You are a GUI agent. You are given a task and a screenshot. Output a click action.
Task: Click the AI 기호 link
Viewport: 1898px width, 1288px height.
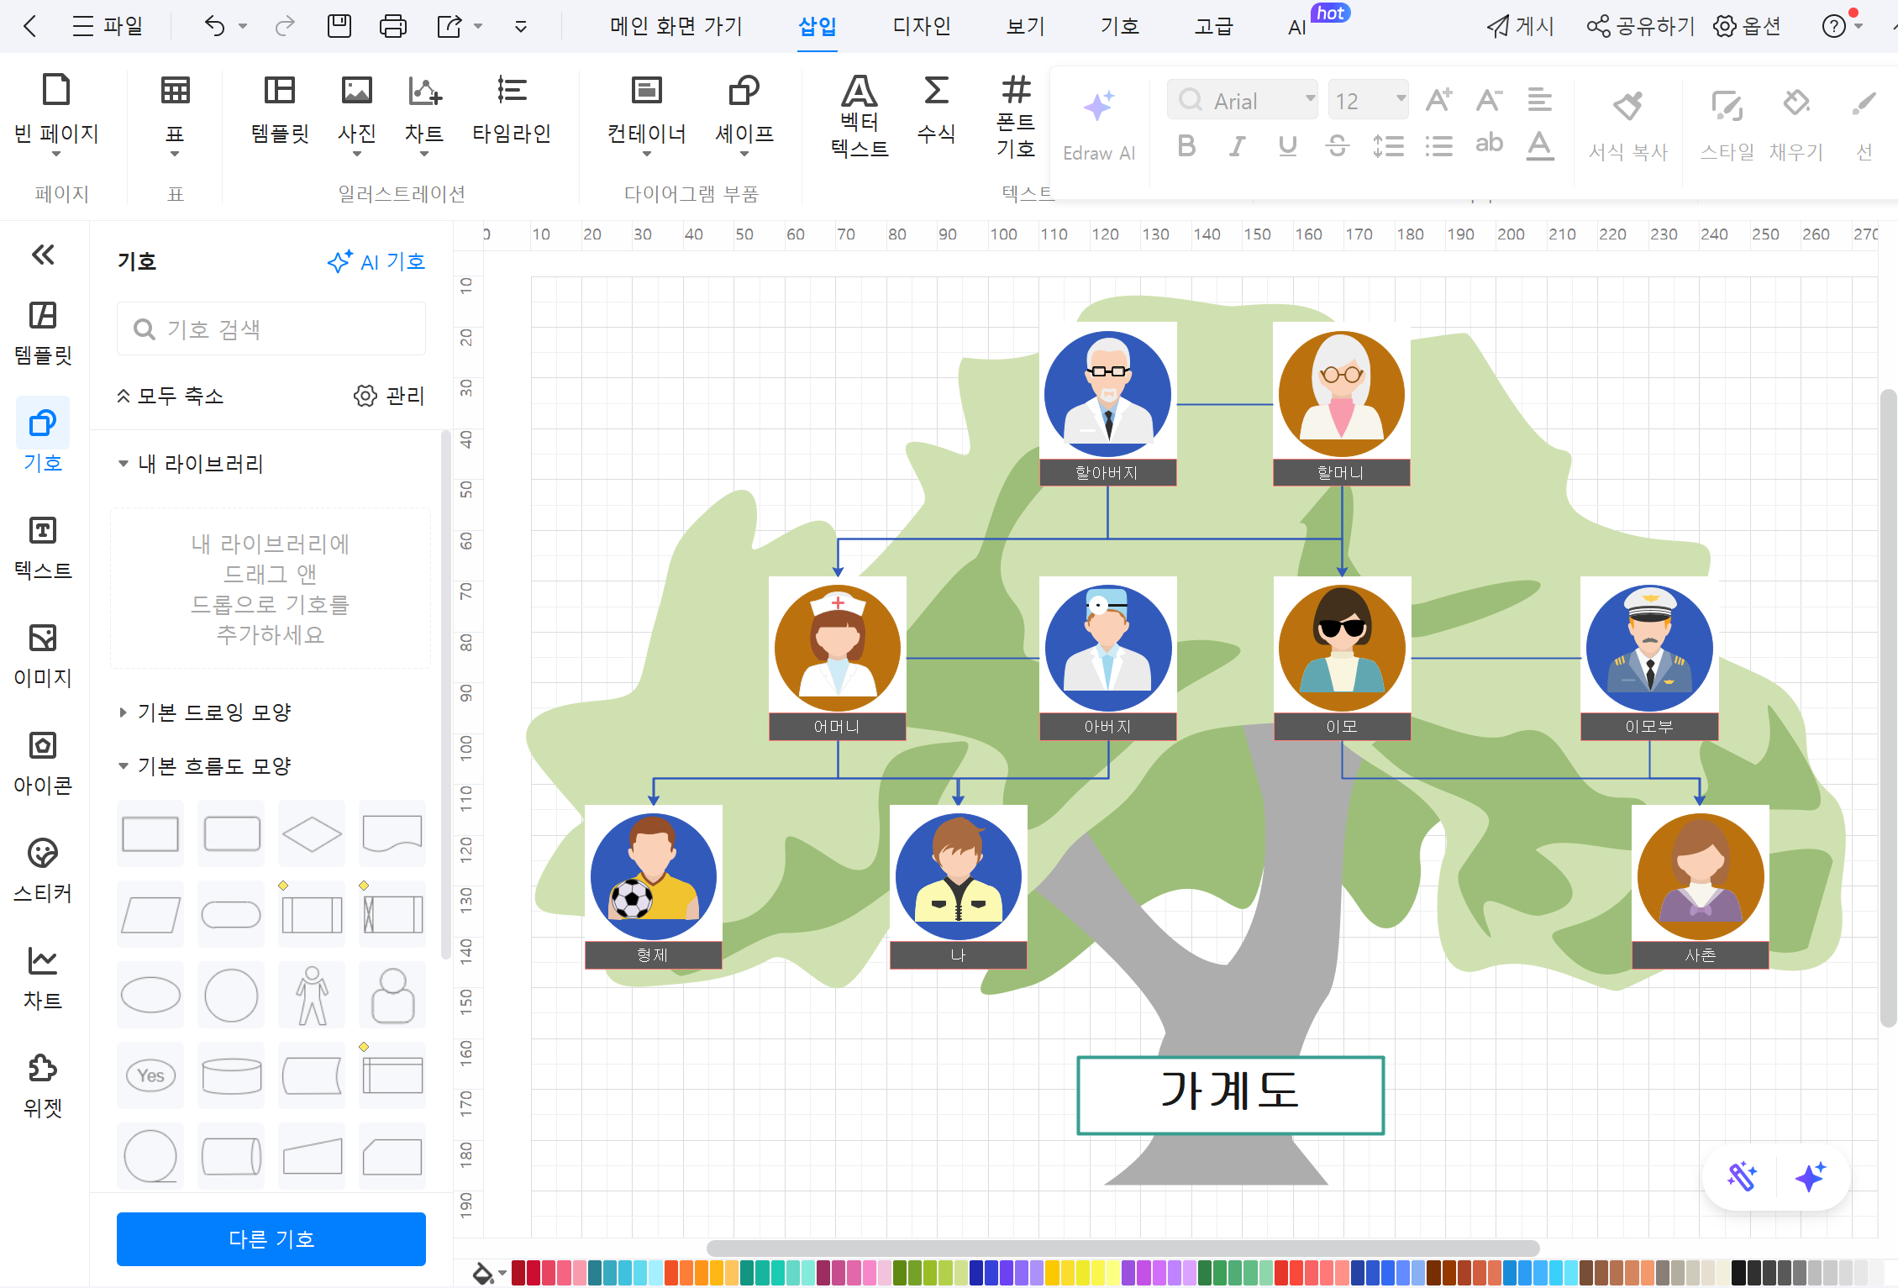tap(376, 262)
